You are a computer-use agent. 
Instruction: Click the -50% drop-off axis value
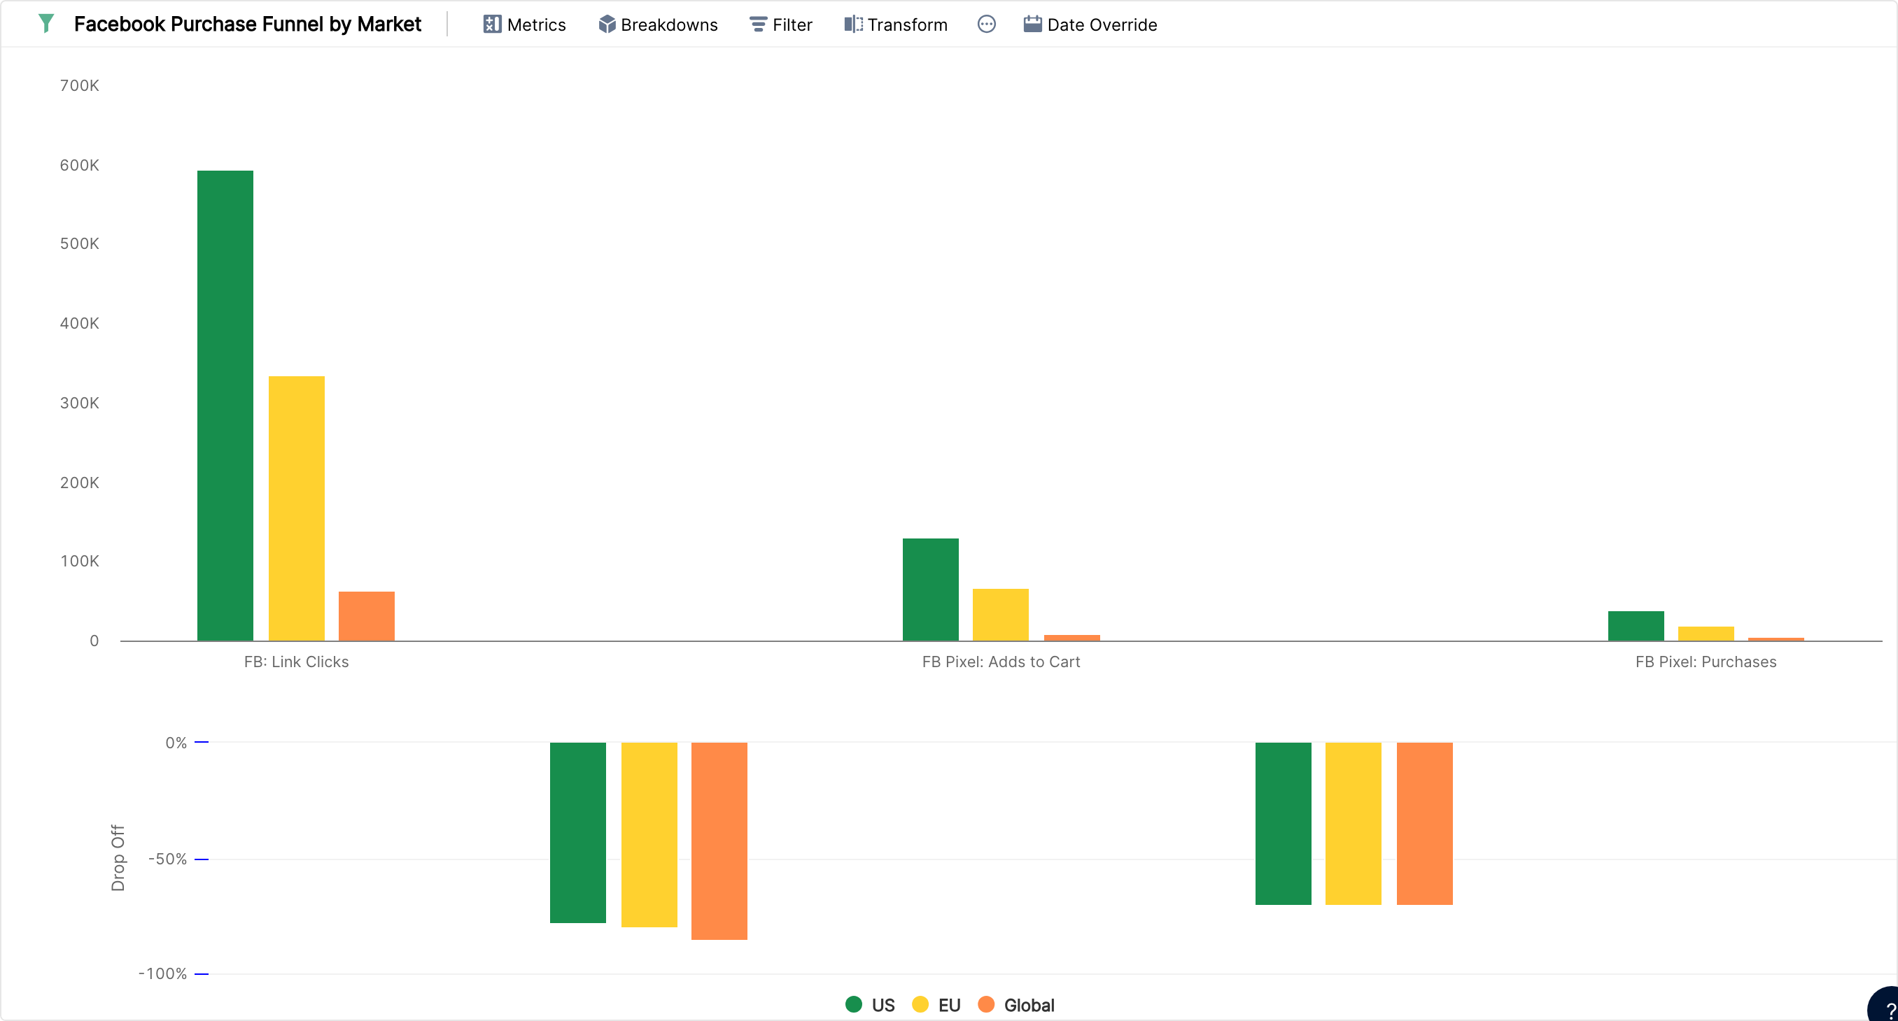point(168,859)
